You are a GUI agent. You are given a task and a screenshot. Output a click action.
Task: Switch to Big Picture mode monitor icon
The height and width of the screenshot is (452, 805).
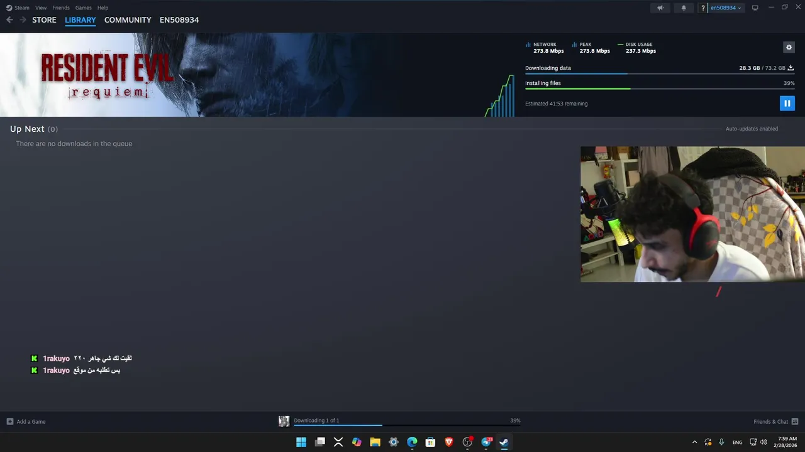pos(755,8)
